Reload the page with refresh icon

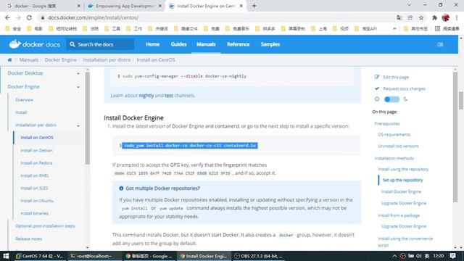point(29,17)
